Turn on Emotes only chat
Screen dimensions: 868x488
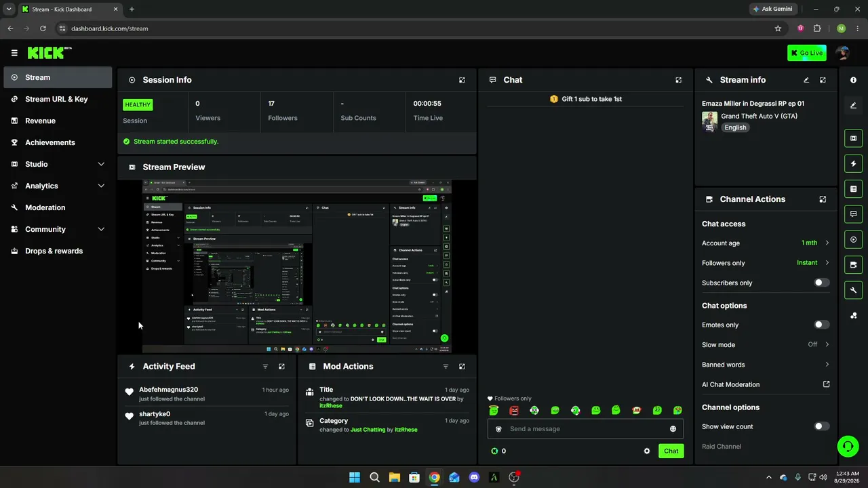tap(821, 325)
